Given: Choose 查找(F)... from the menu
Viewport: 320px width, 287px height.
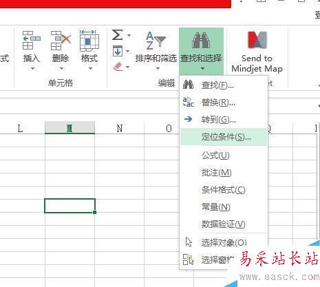Looking at the screenshot, I should [224, 85].
